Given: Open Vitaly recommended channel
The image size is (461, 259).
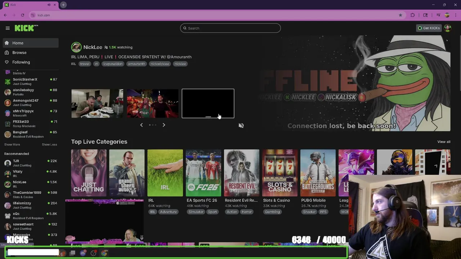Looking at the screenshot, I should pyautogui.click(x=31, y=173).
